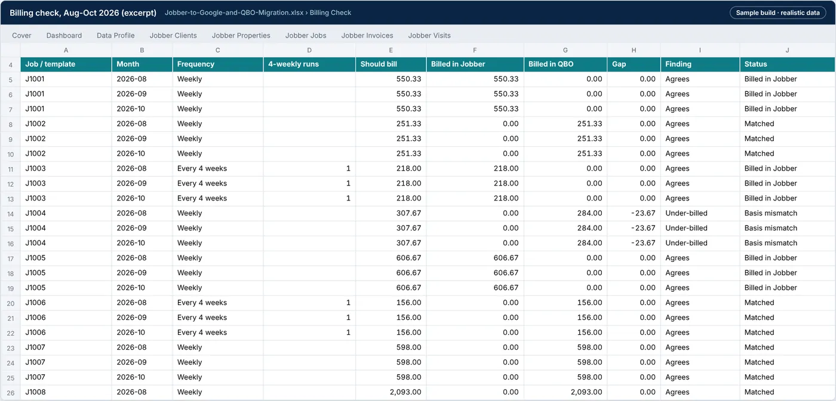Select the 4-weekly runs value for J1006 2026-10
Image resolution: width=836 pixels, height=401 pixels.
[309, 332]
